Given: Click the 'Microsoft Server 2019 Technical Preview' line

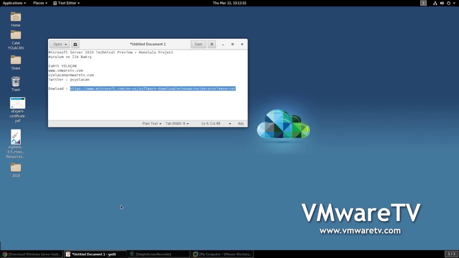Looking at the screenshot, I should point(111,52).
